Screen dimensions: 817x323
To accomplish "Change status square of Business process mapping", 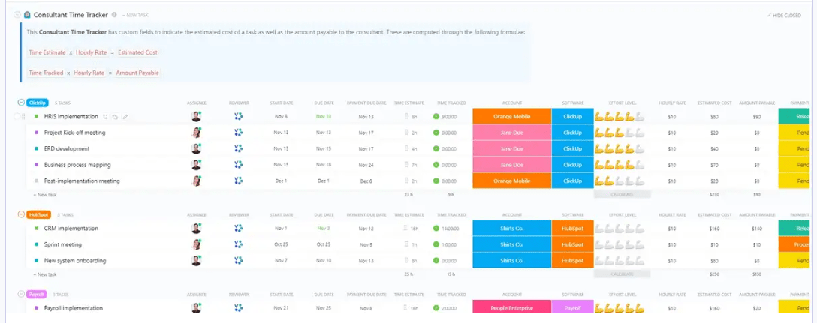I will tap(37, 165).
